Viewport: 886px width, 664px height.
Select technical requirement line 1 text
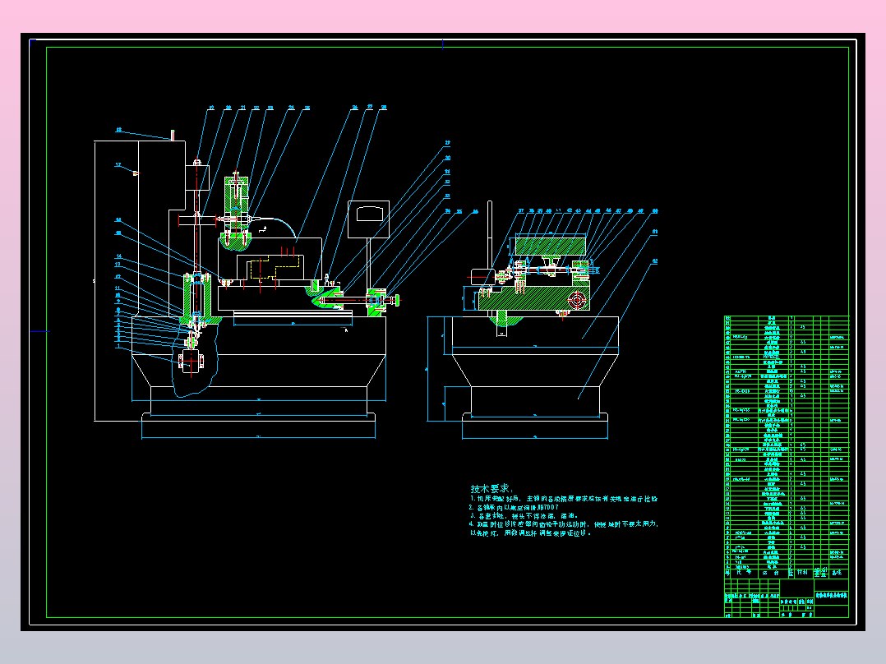click(563, 499)
